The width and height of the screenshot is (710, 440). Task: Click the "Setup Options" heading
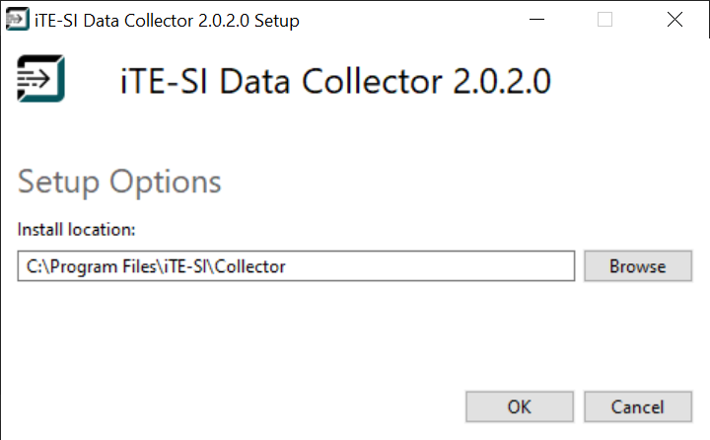119,183
